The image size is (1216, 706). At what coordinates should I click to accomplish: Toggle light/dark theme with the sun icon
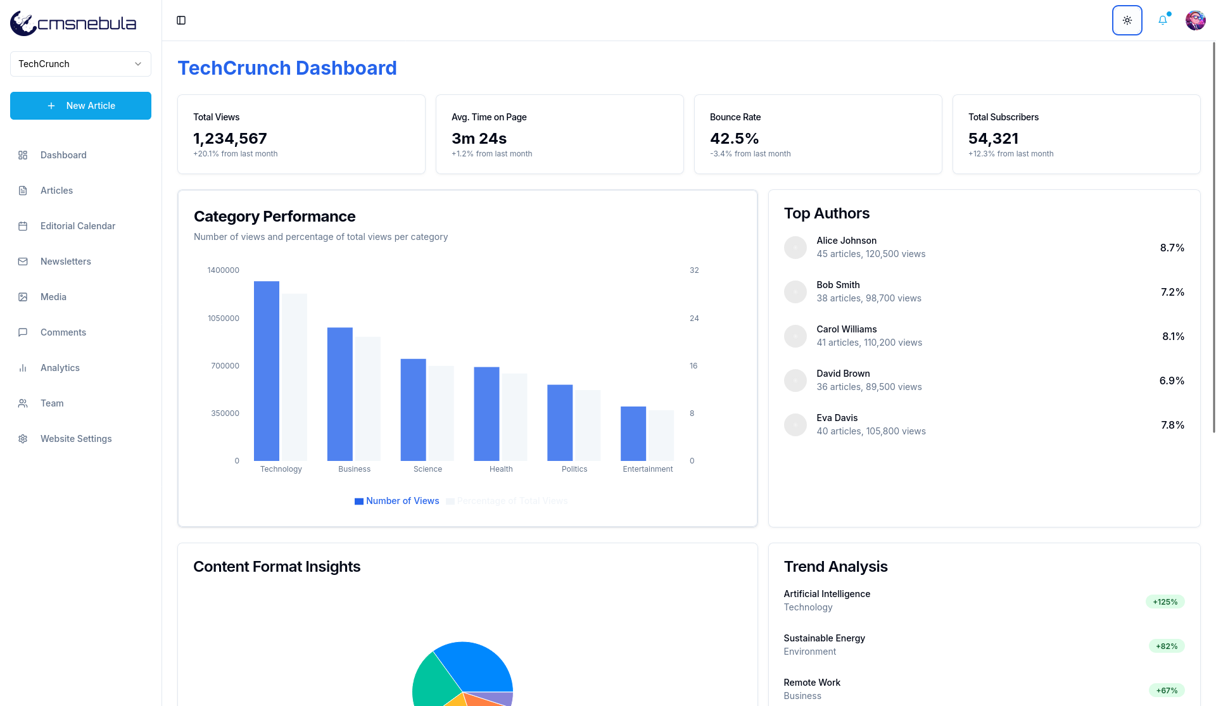point(1127,20)
